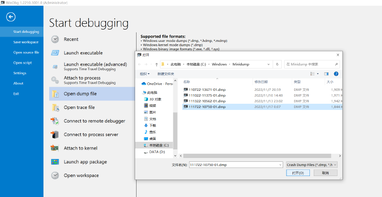Click the 打开(O) open button
The height and width of the screenshot is (197, 382).
coord(298,173)
